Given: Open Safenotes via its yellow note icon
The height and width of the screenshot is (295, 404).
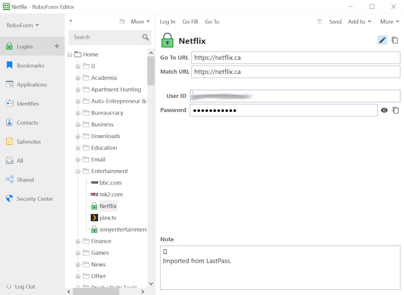Looking at the screenshot, I should pyautogui.click(x=9, y=141).
